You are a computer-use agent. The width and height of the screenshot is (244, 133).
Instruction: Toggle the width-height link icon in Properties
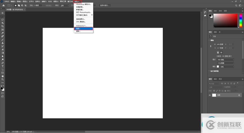211,46
